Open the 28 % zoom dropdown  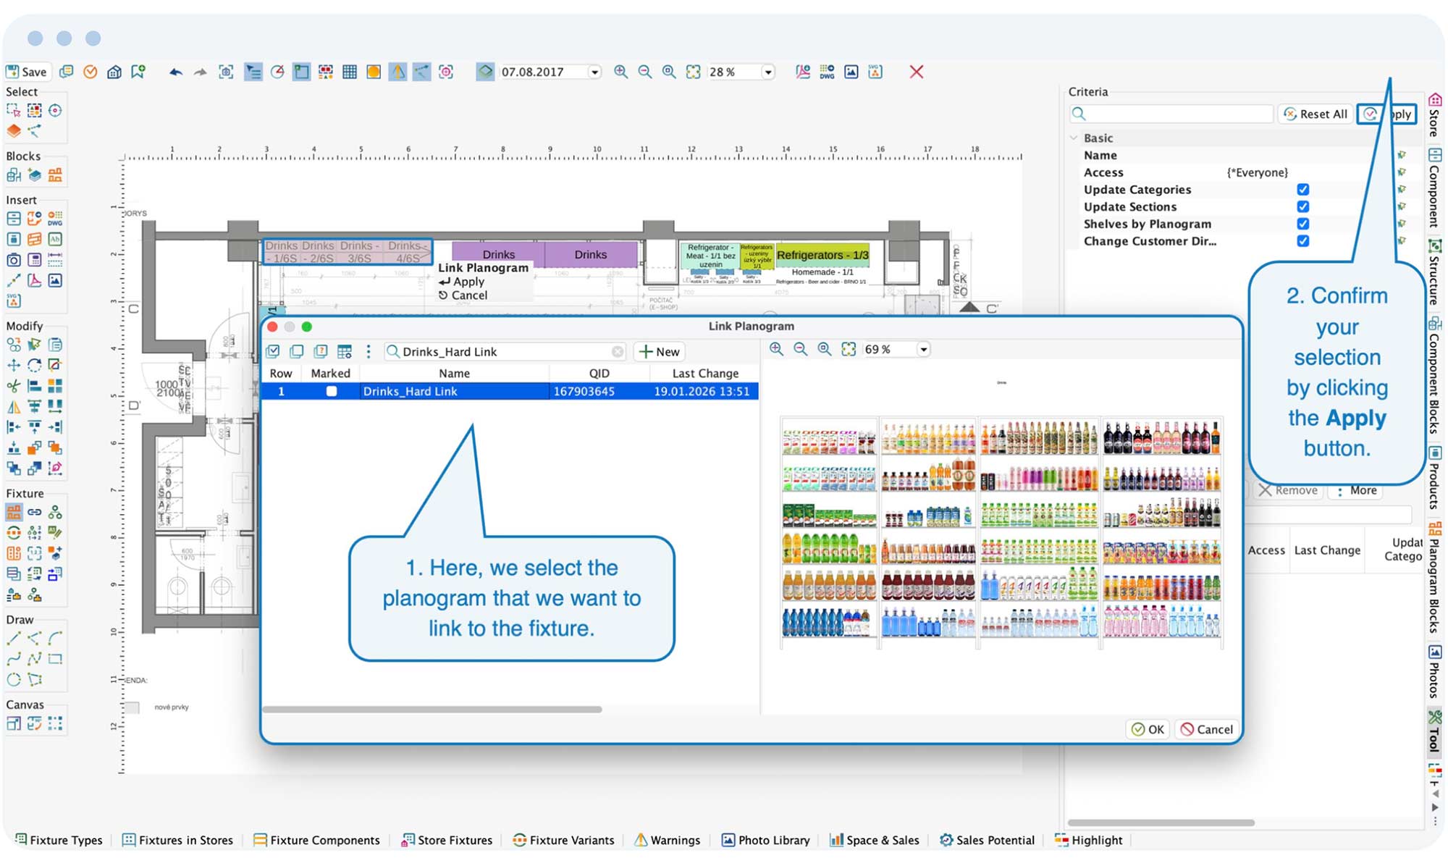pos(768,72)
